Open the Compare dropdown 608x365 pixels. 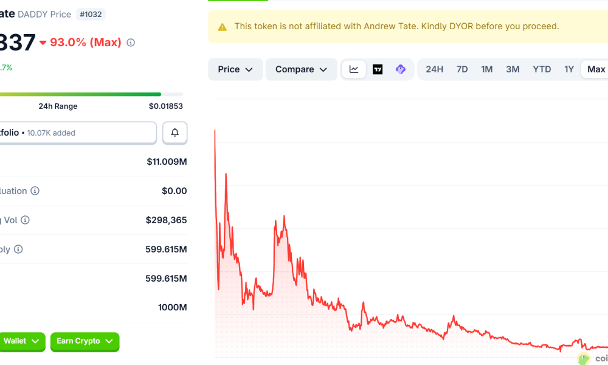302,69
